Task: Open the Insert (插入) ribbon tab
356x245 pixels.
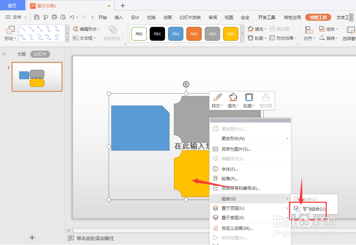Action: pyautogui.click(x=119, y=17)
